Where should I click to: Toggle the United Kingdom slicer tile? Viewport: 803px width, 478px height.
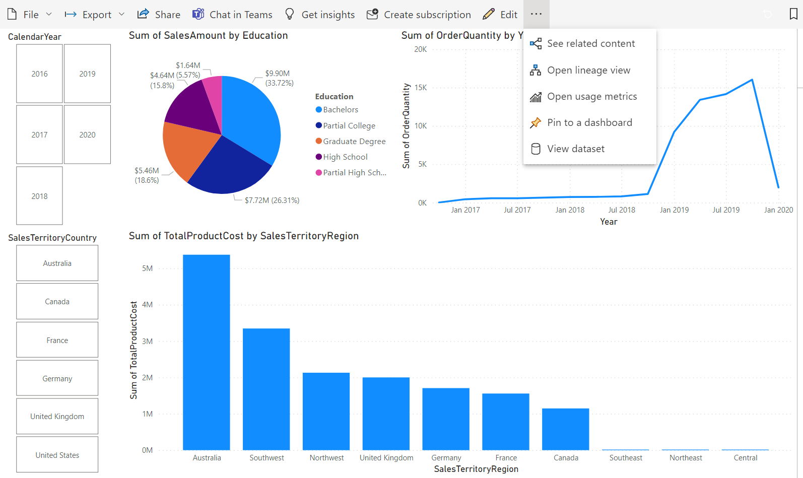click(x=57, y=416)
